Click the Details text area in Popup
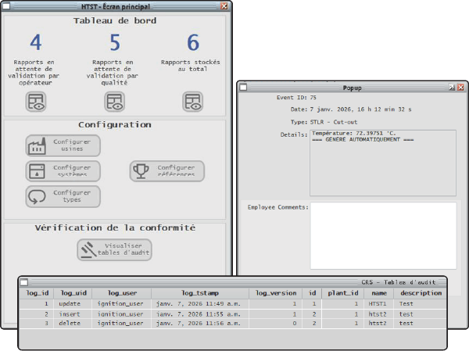 383,163
